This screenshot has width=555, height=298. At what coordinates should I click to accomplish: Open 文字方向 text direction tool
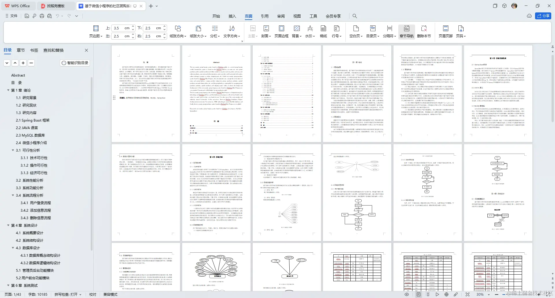click(x=232, y=31)
